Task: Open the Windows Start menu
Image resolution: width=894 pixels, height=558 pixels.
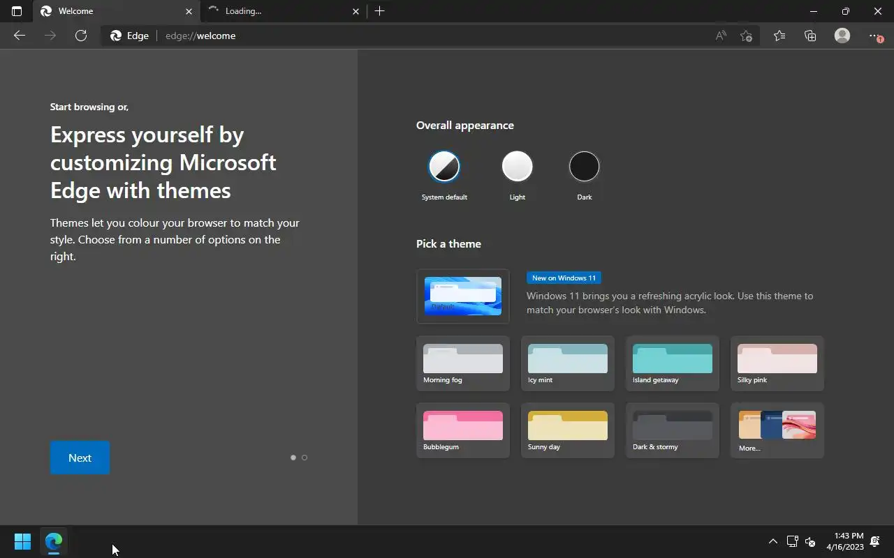Action: (x=22, y=541)
